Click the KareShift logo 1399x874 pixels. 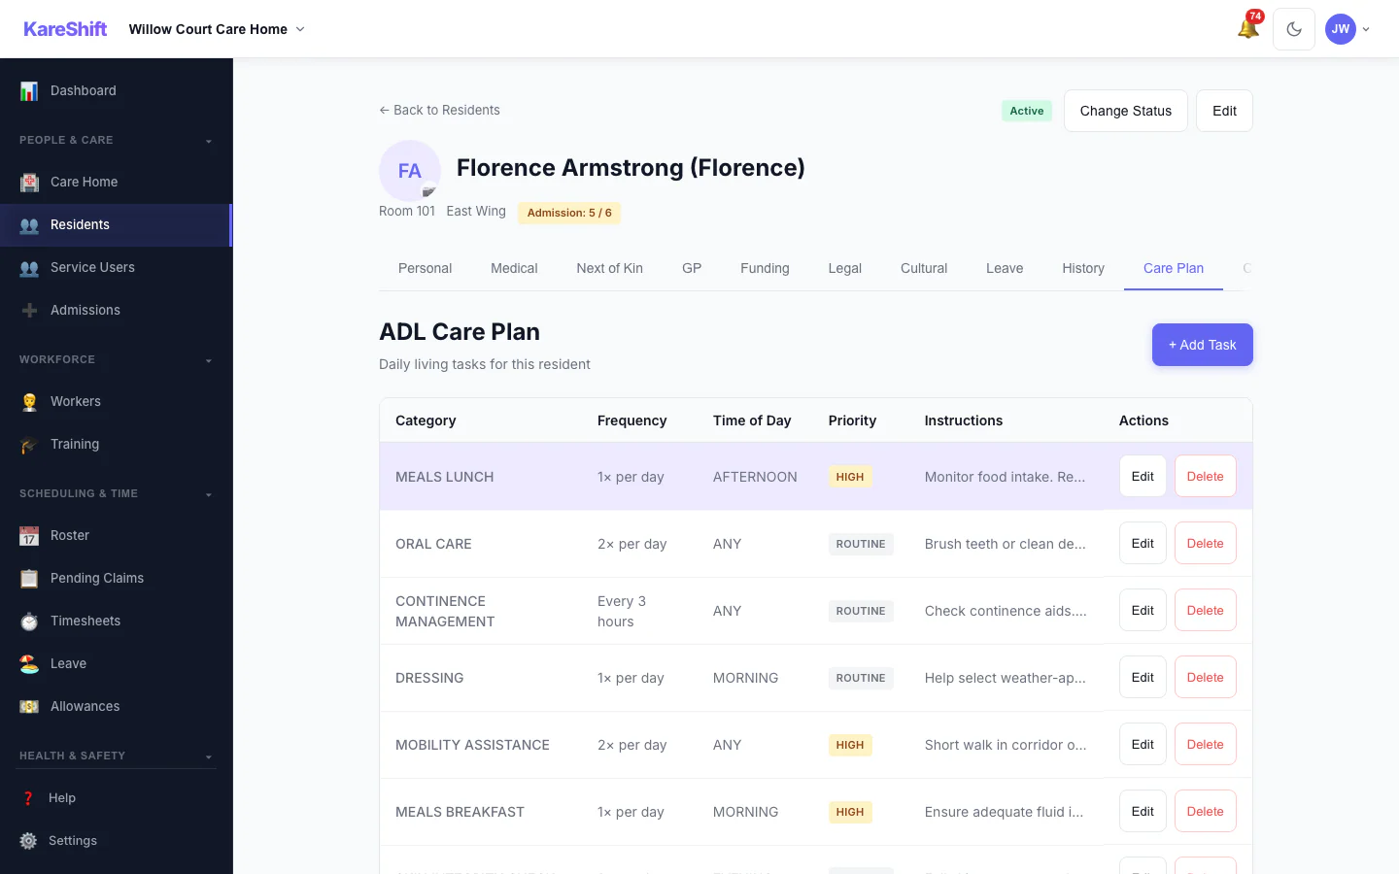pyautogui.click(x=65, y=29)
